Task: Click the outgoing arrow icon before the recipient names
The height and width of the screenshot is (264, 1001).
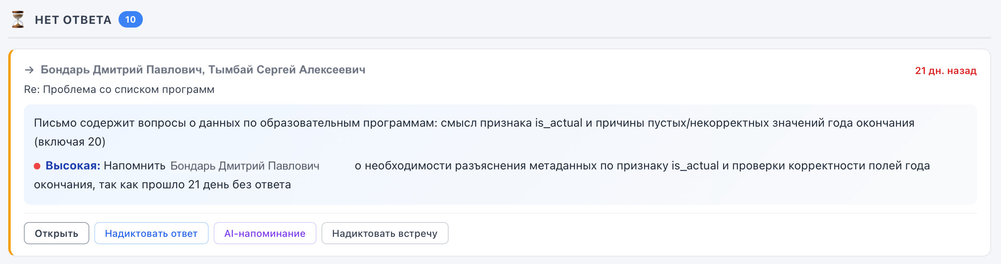Action: [29, 70]
